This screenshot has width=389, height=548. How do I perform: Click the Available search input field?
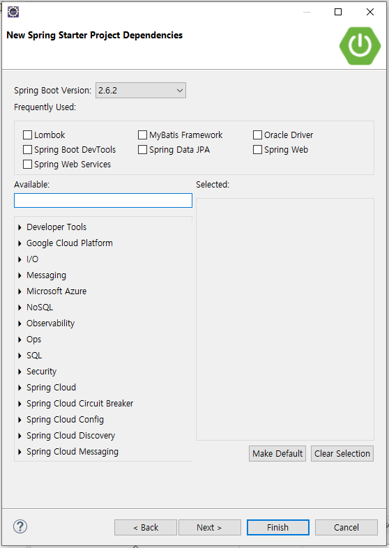(x=103, y=201)
